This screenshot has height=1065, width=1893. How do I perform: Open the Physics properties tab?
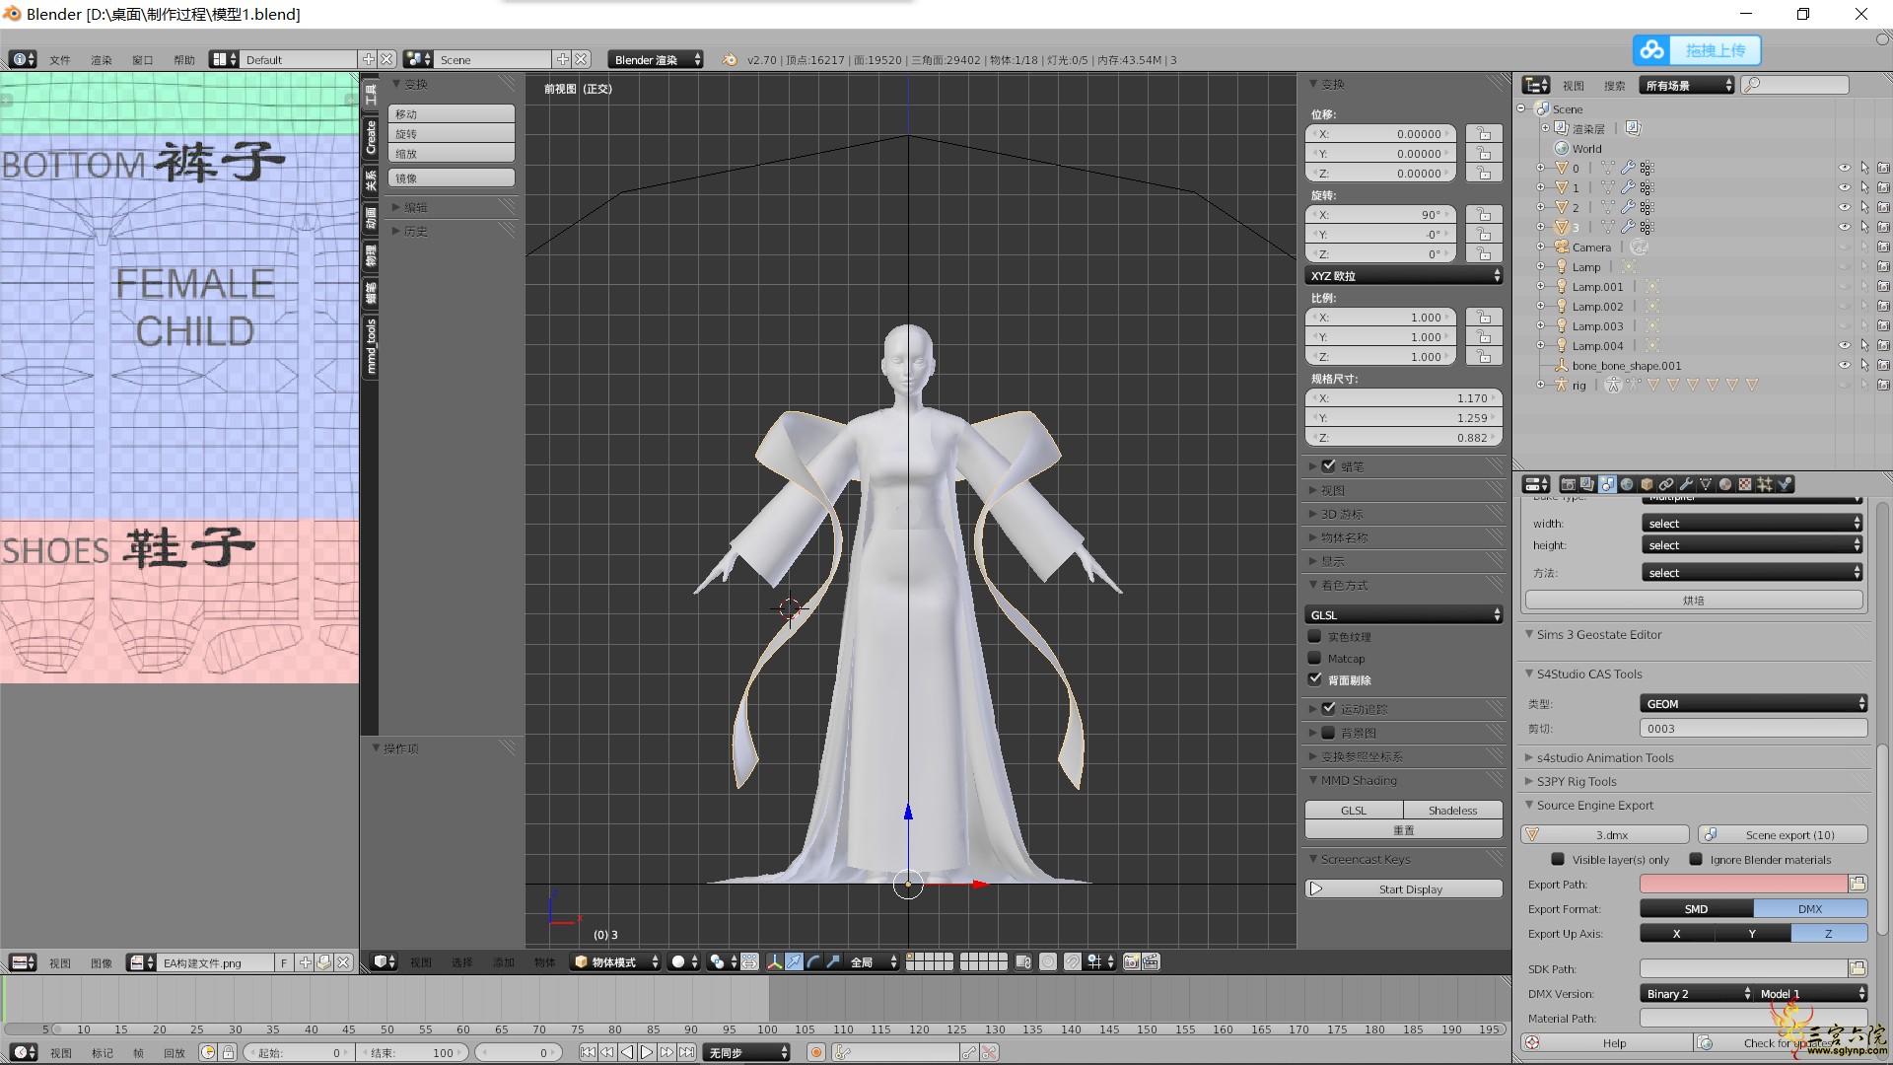pos(1785,484)
